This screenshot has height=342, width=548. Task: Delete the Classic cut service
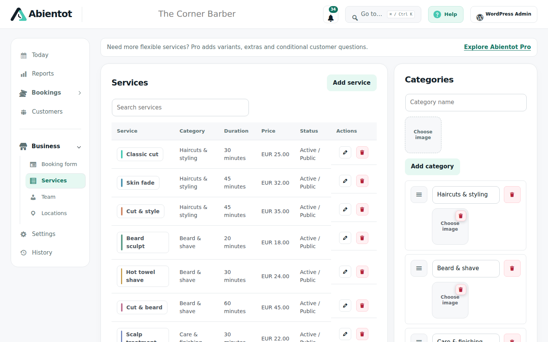pos(362,152)
